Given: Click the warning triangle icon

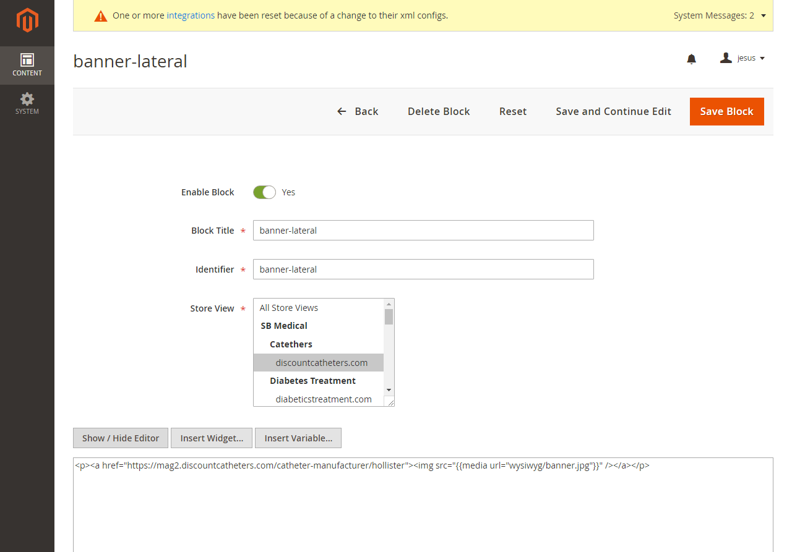Looking at the screenshot, I should coord(101,16).
